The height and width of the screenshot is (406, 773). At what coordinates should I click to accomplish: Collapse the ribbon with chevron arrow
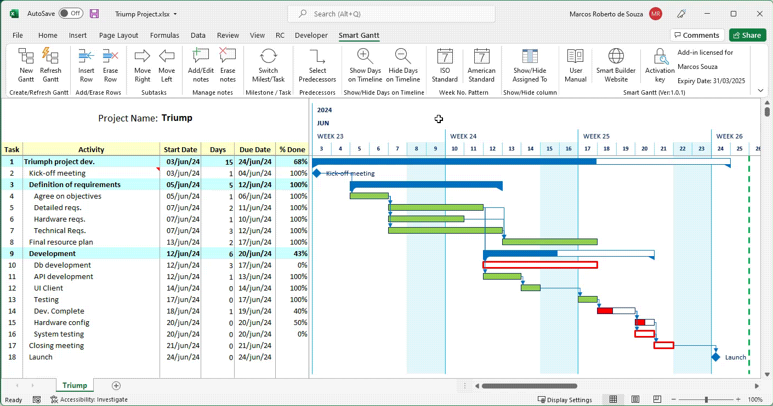click(760, 91)
